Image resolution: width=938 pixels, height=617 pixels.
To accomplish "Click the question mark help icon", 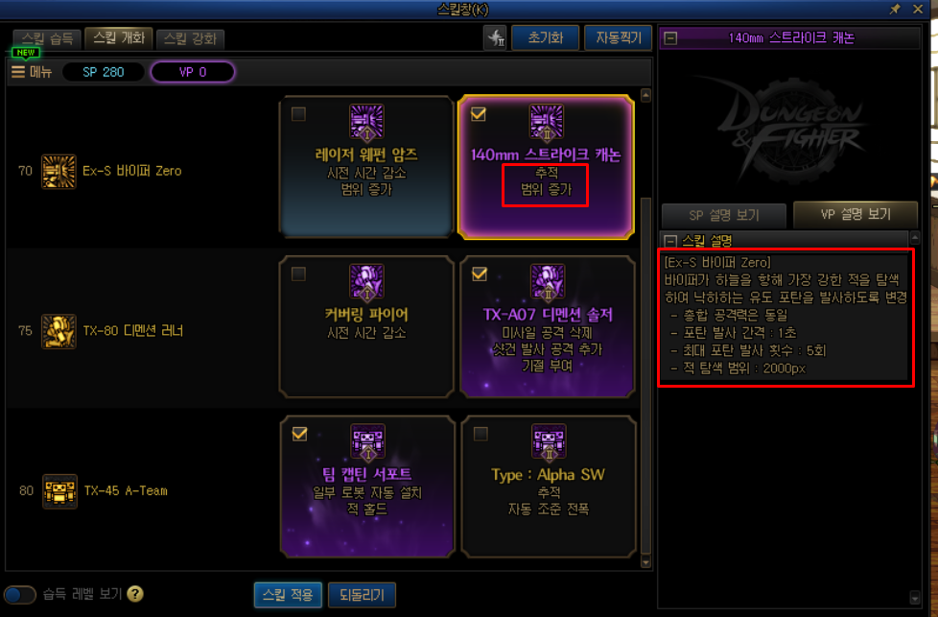I will click(136, 594).
